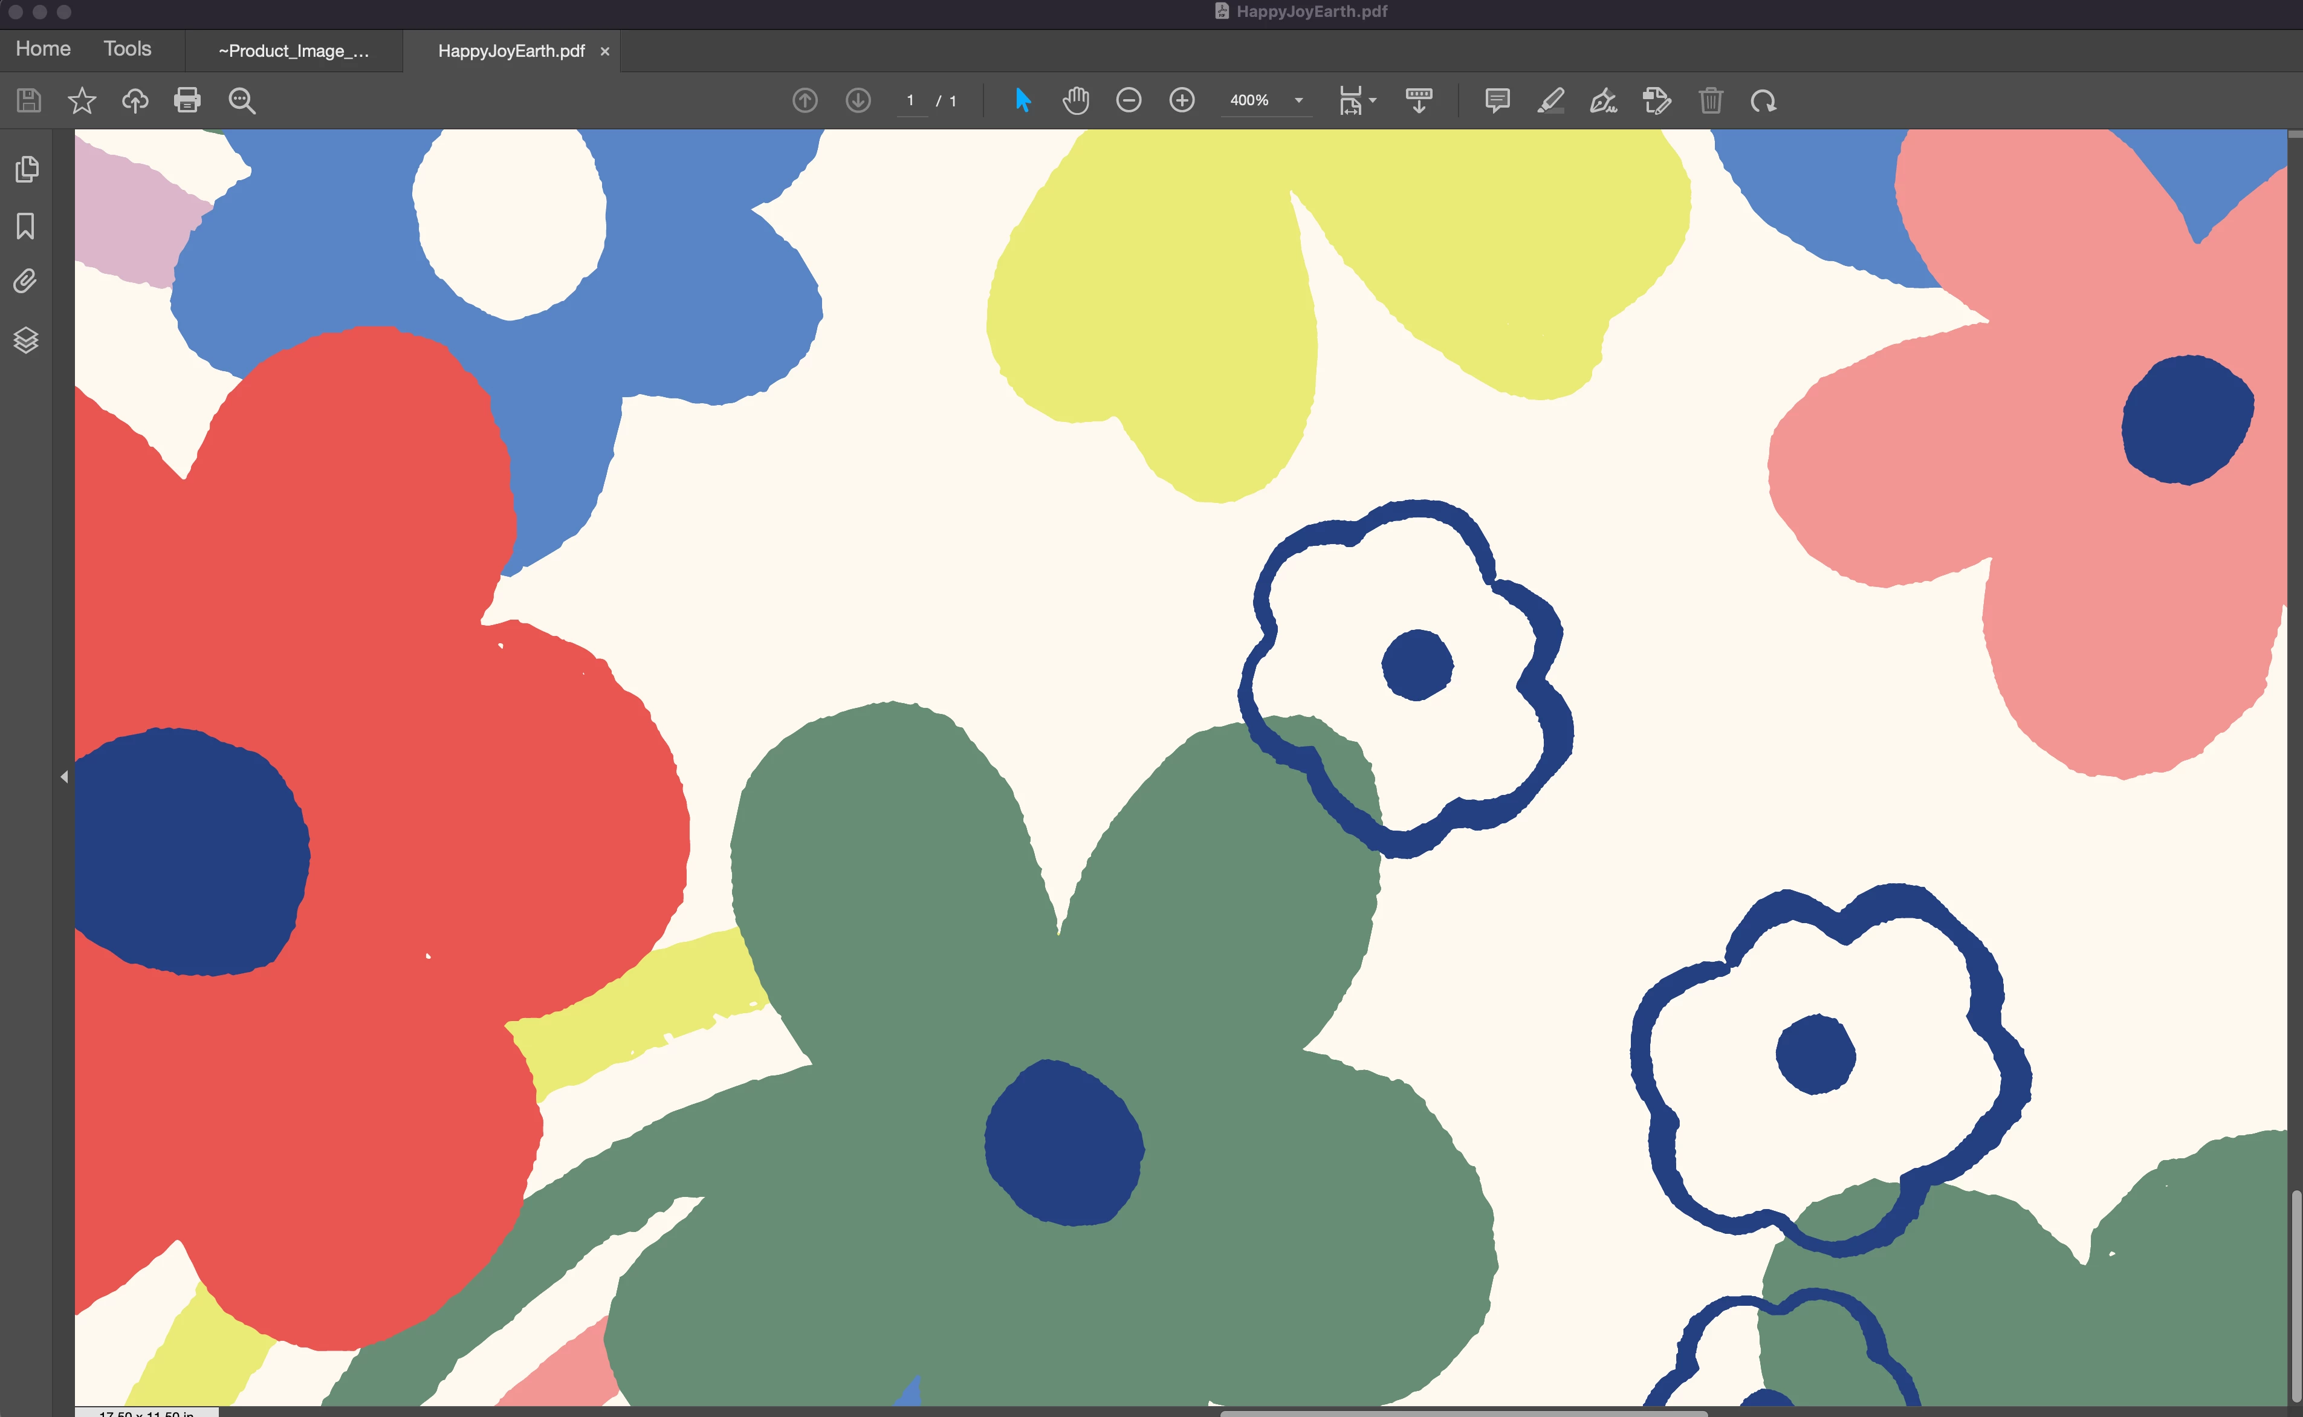Viewport: 2303px width, 1417px height.
Task: Toggle the Bookmarks side panel
Action: point(26,226)
